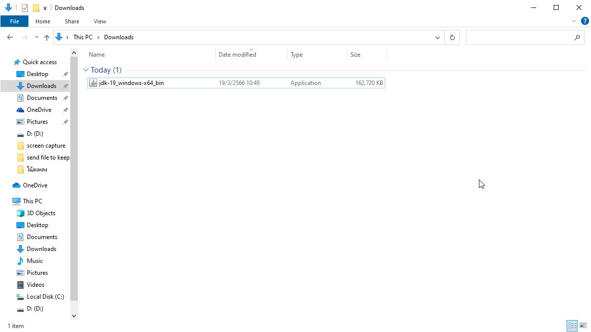Open pinned OneDrive under Quick access
591x332 pixels.
[x=39, y=110]
